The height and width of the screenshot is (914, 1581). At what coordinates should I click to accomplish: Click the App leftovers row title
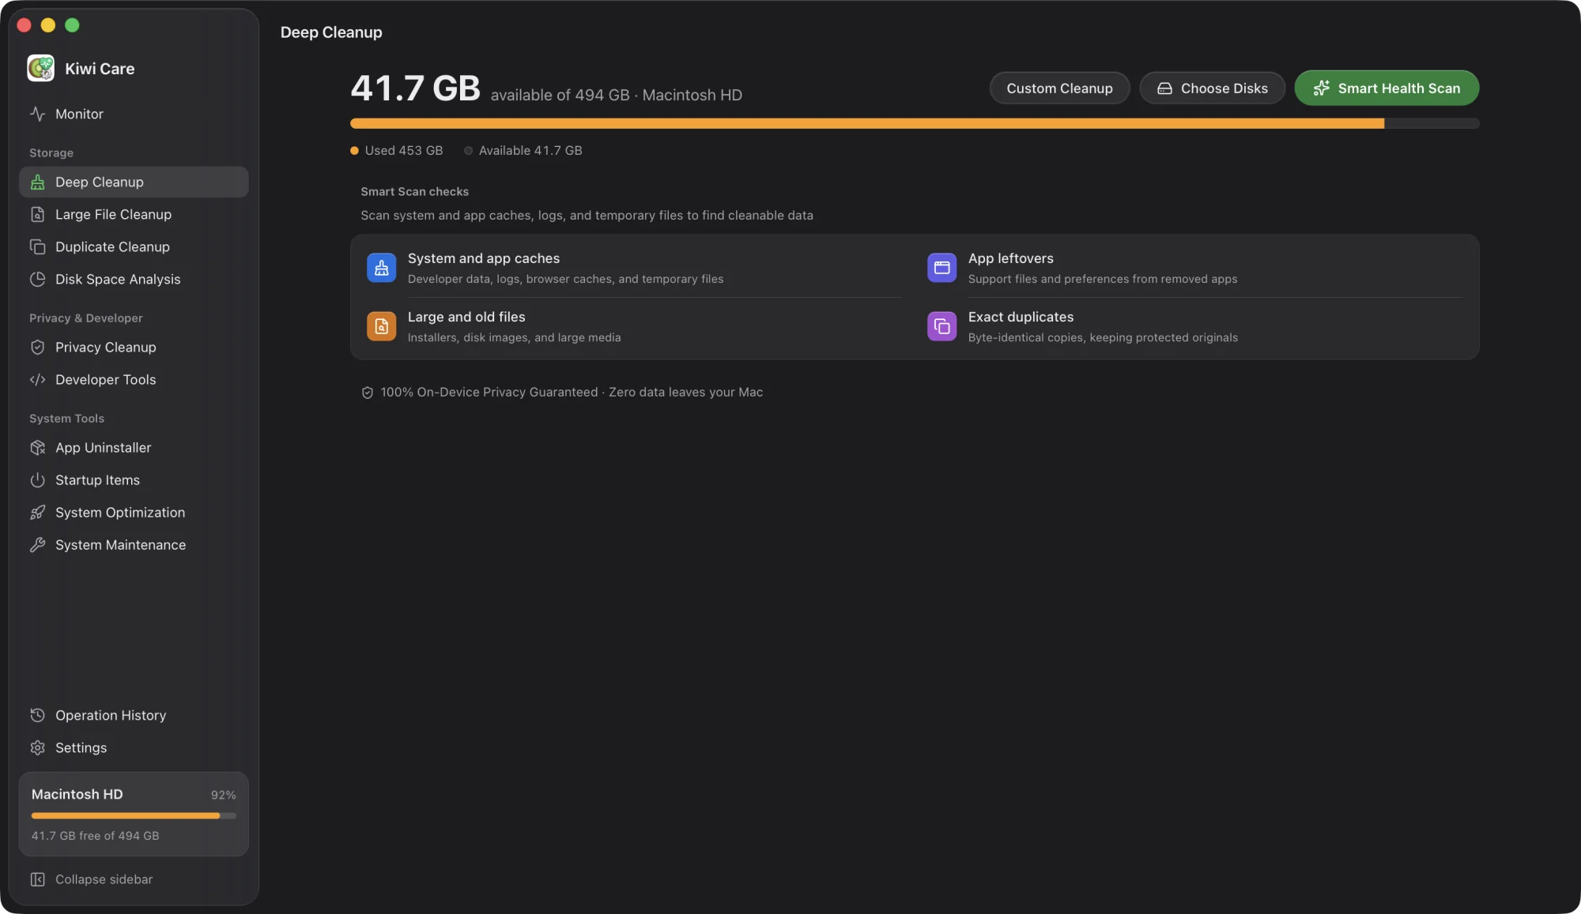[1010, 258]
